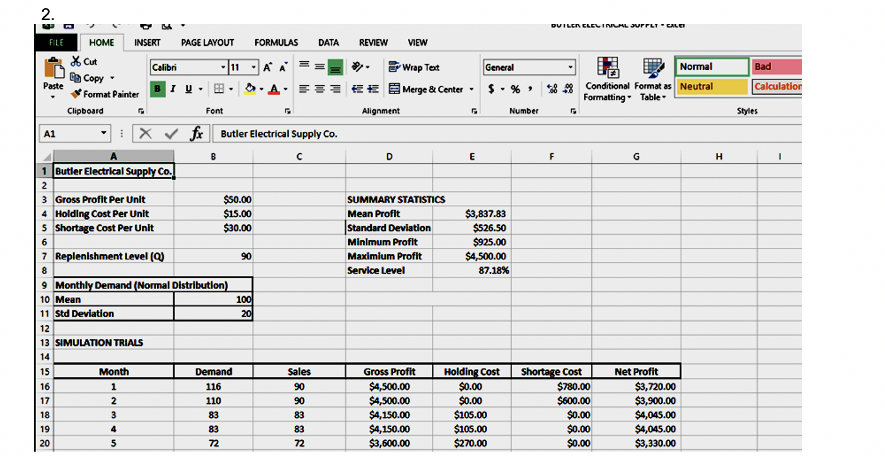Toggle Wrap Text for the cell

pyautogui.click(x=414, y=67)
